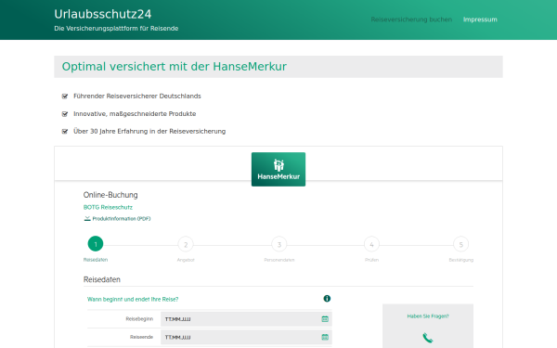The image size is (557, 348).
Task: Select step 4 Prüfen circle
Action: [x=371, y=244]
